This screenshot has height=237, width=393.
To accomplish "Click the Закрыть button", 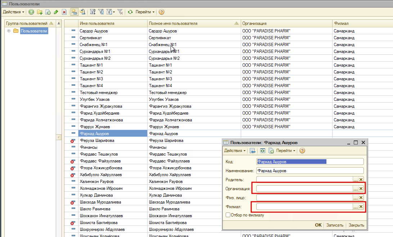I will point(356,225).
